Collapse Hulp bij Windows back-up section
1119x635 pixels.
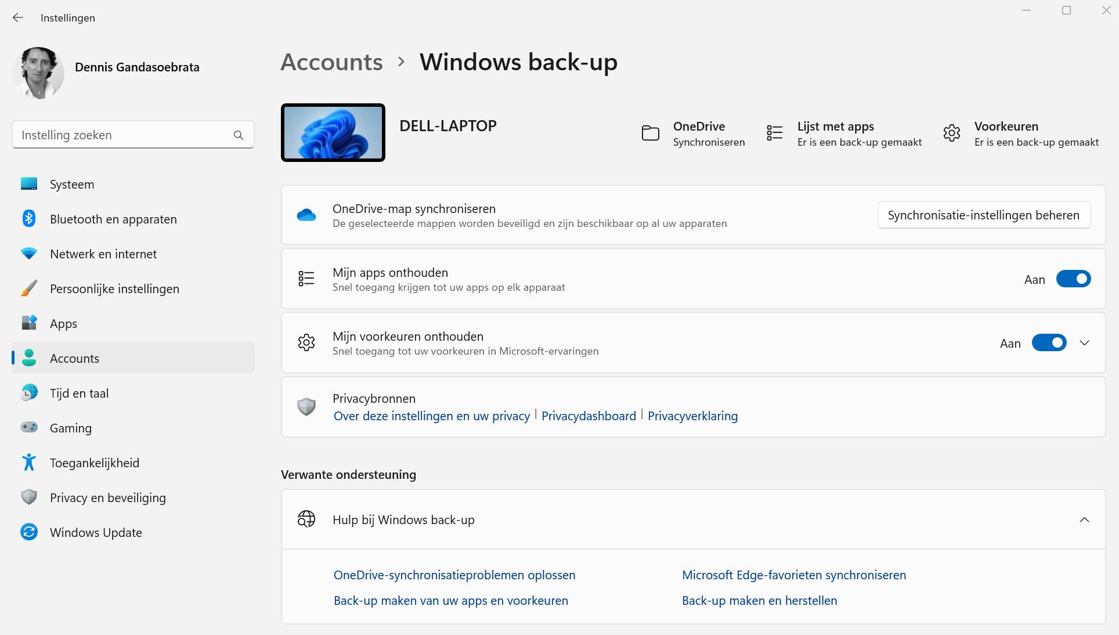[1084, 520]
